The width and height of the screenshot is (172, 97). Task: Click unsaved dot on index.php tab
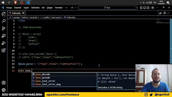[23, 13]
